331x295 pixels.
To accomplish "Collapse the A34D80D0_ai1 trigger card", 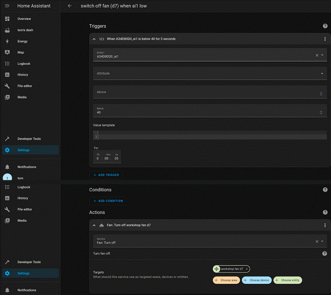I will (94, 39).
